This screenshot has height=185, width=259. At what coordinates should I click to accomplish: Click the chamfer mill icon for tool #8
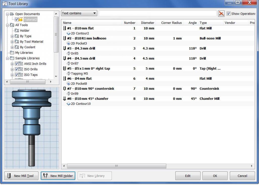pos(65,99)
